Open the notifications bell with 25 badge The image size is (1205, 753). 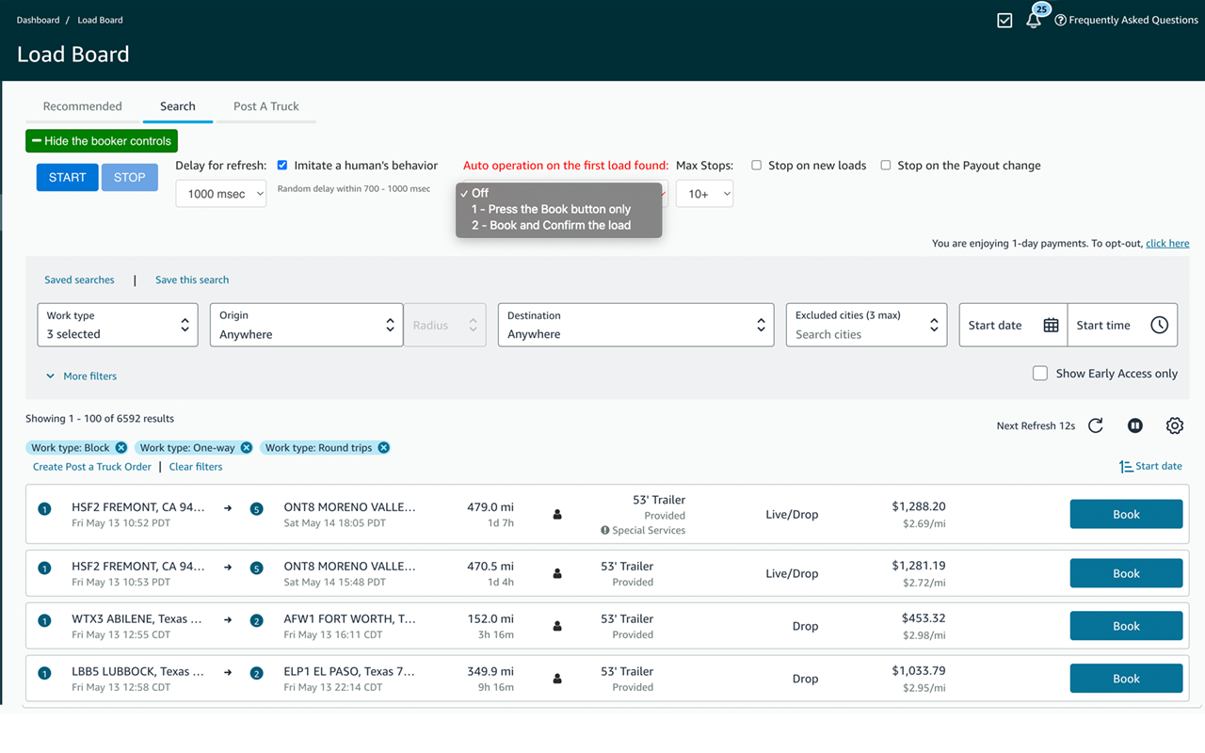click(x=1035, y=18)
